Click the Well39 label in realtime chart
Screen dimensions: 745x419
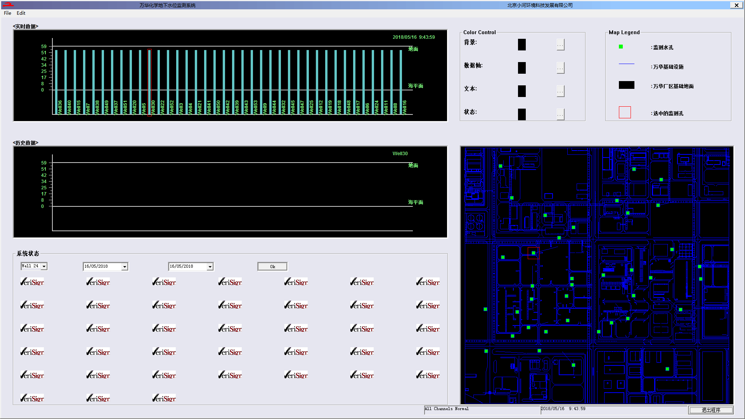[237, 107]
